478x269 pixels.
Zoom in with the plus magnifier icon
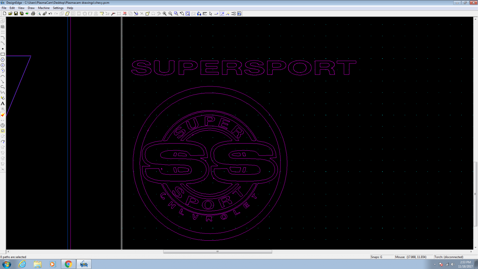[x=165, y=14]
